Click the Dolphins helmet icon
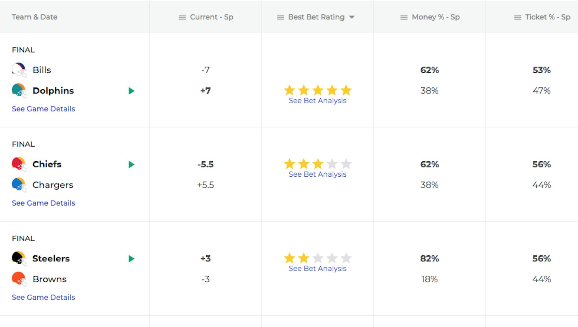Image resolution: width=578 pixels, height=327 pixels. click(x=19, y=91)
